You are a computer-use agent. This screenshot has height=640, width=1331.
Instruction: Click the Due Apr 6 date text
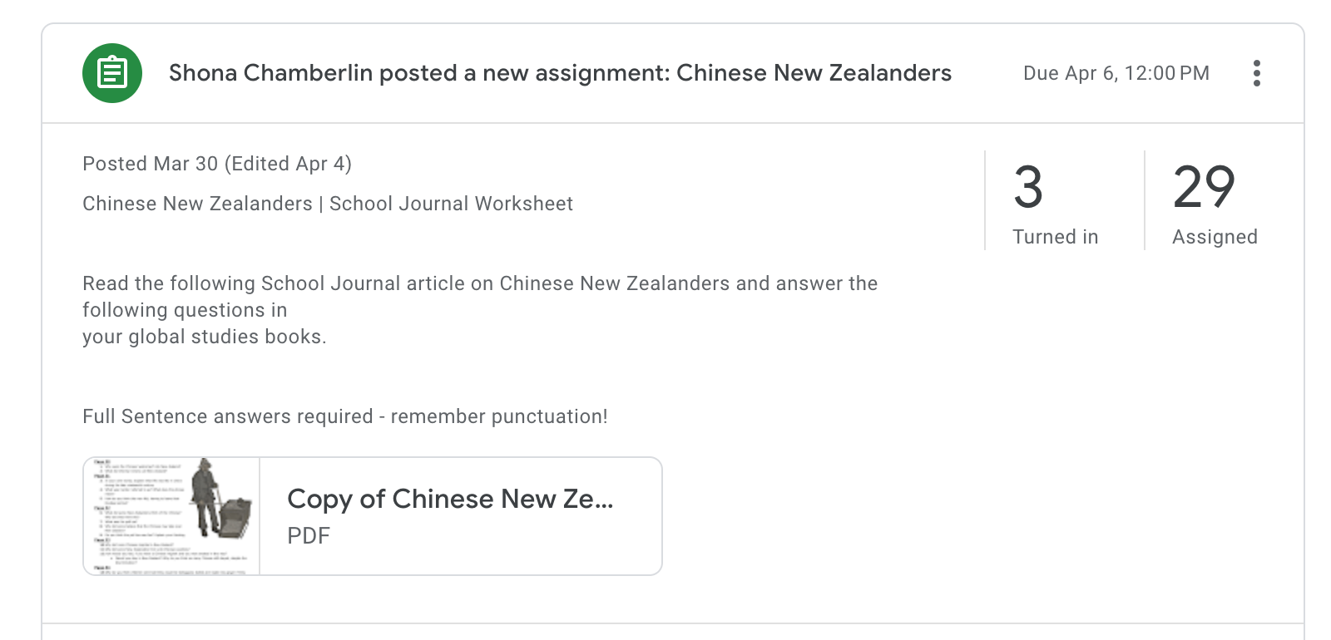coord(1116,73)
